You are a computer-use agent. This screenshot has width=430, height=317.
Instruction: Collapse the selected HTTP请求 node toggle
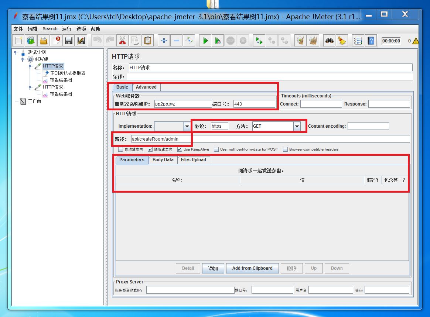[x=30, y=66]
